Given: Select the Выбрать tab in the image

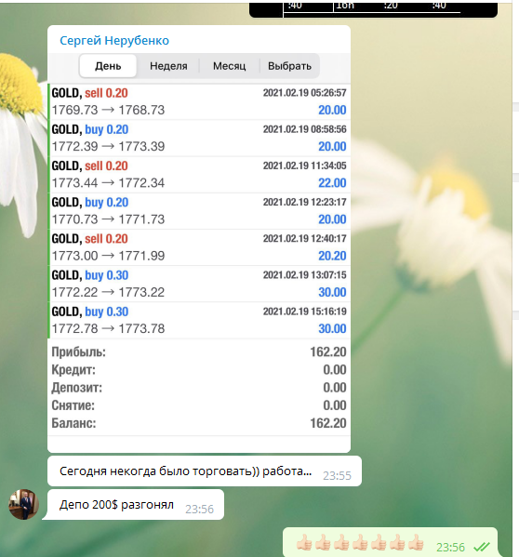Looking at the screenshot, I should click(x=289, y=66).
